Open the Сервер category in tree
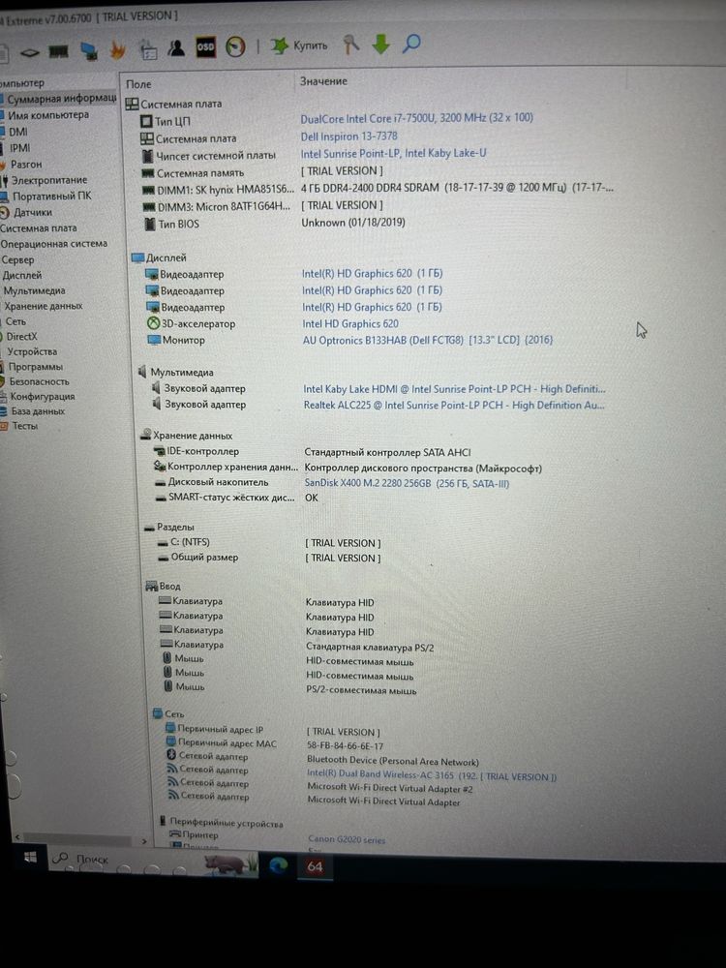The height and width of the screenshot is (968, 726). [x=17, y=259]
